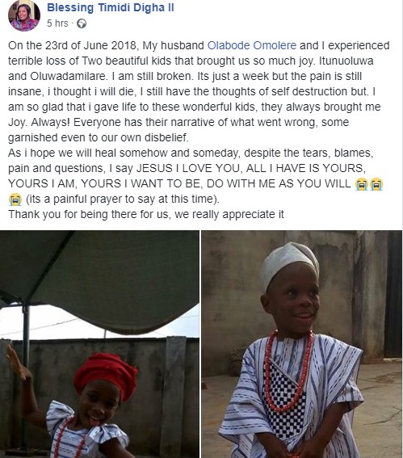Open the photo of girl in red headwrap
Screen dimensions: 403x458
click(x=99, y=344)
